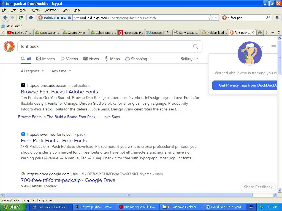Open 700-free-ttf-fonts-pack.zip Google Drive result
This screenshot has height=211, width=282.
[68, 180]
